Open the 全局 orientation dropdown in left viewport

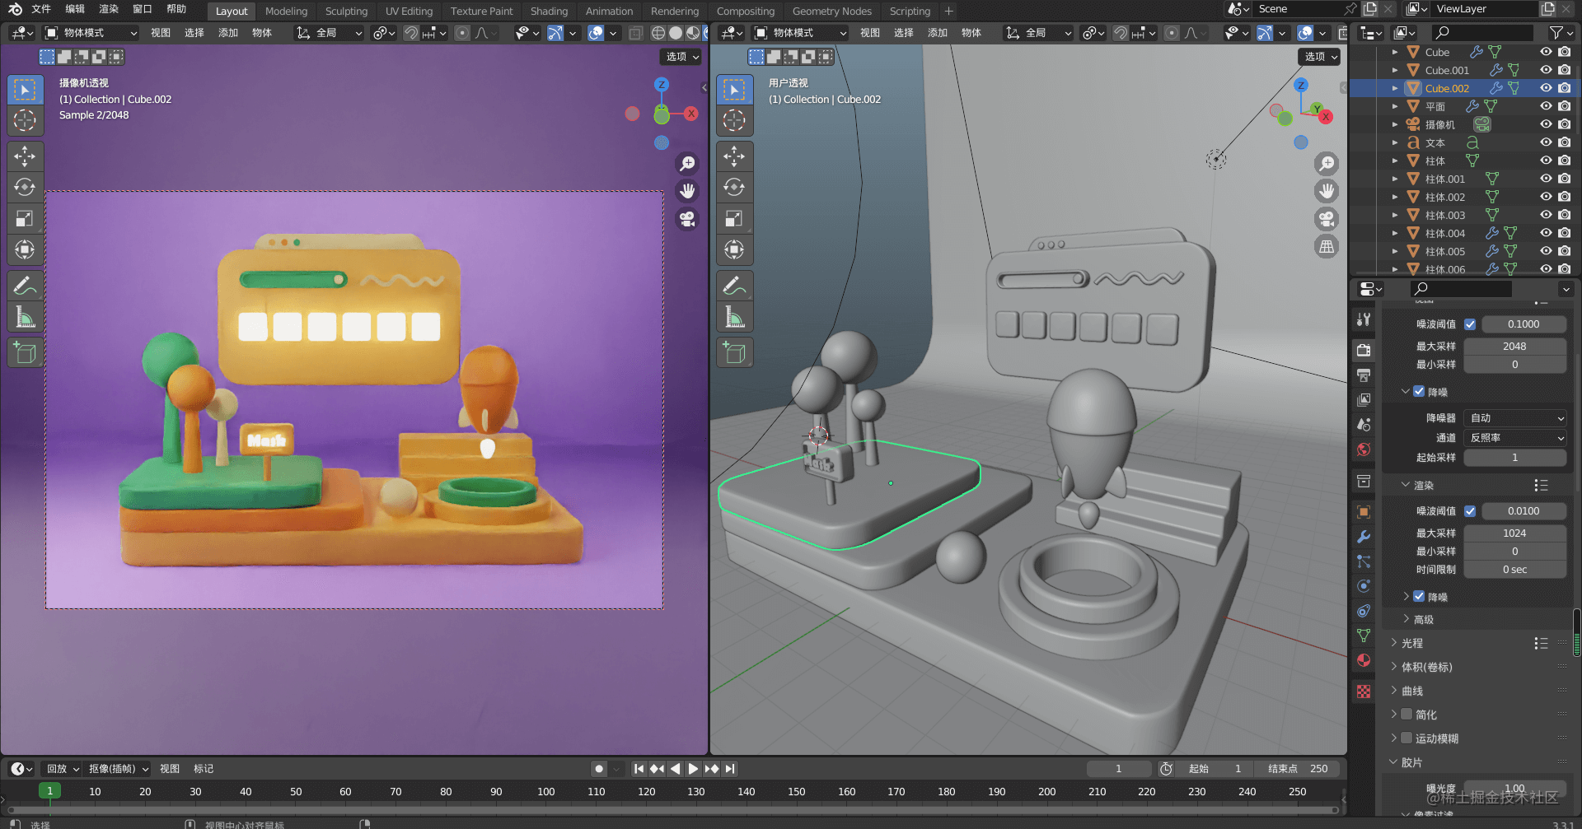[x=330, y=33]
